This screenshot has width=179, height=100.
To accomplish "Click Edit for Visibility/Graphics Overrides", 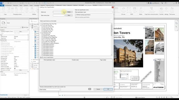I will pos(21,31).
